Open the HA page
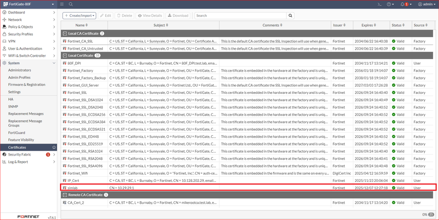 click(x=11, y=99)
